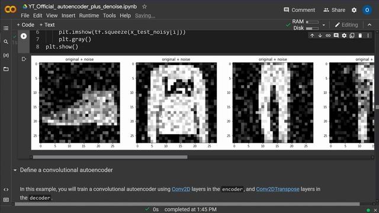This screenshot has height=213, width=379.
Task: Open the Edit menu
Action: (37, 16)
